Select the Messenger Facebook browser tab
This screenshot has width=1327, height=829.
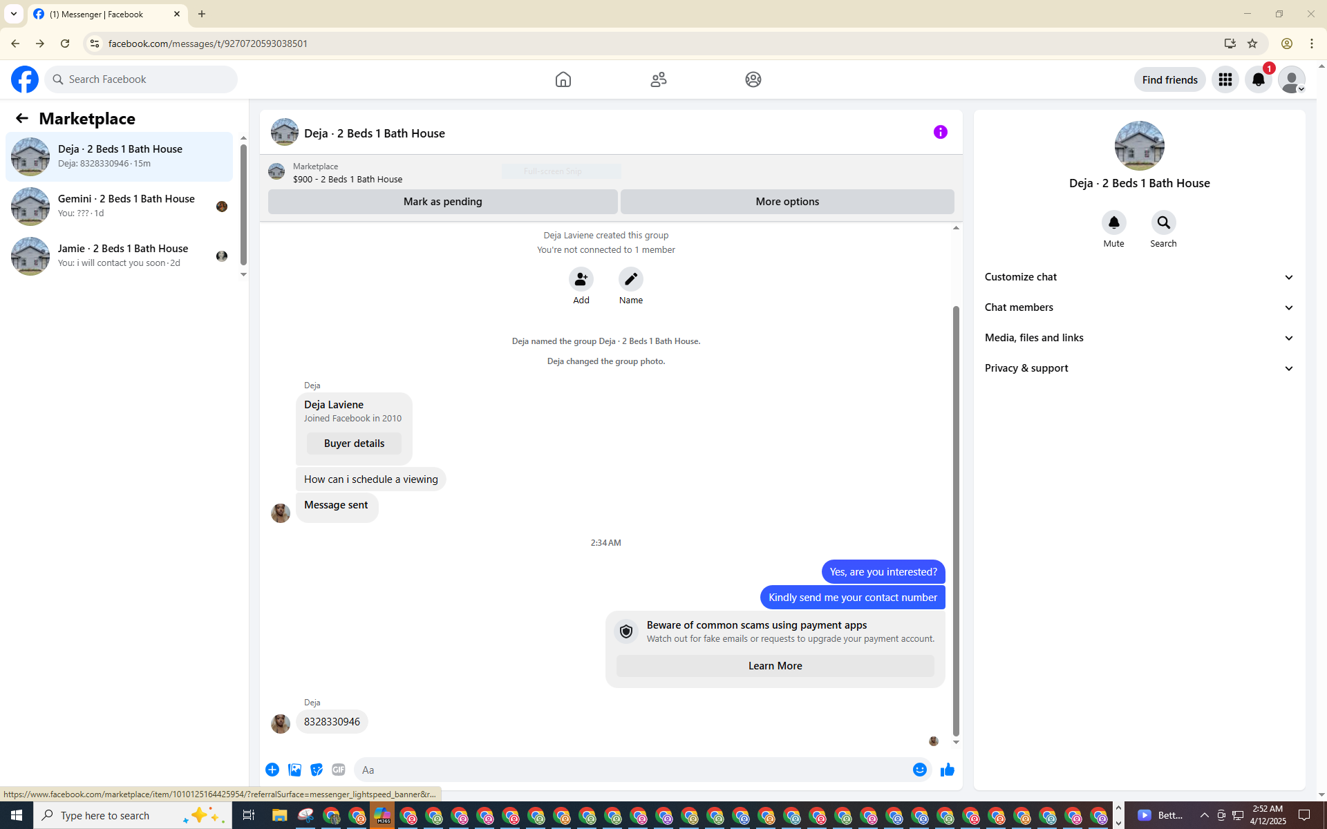tap(107, 14)
